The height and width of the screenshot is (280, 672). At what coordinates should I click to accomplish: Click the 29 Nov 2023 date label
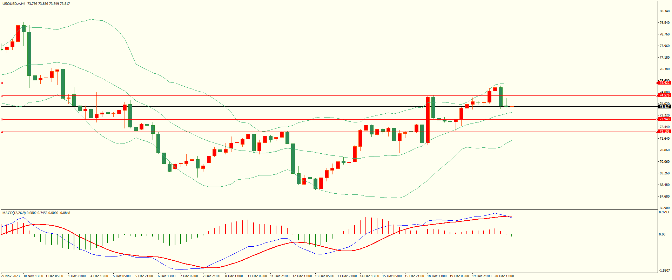click(x=10, y=276)
